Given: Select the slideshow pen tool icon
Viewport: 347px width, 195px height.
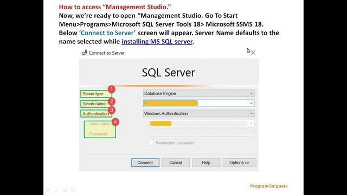Looking at the screenshot, I should pyautogui.click(x=56, y=190).
